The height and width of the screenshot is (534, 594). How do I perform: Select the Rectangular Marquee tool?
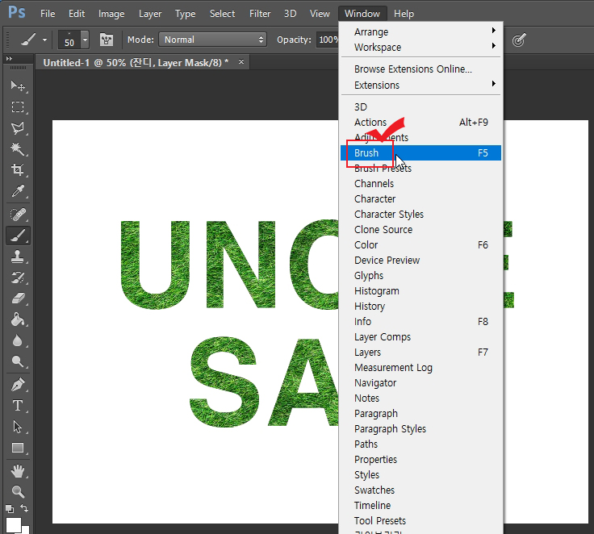point(18,106)
